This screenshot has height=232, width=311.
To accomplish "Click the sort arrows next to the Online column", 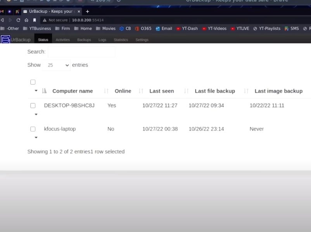I will [106, 91].
